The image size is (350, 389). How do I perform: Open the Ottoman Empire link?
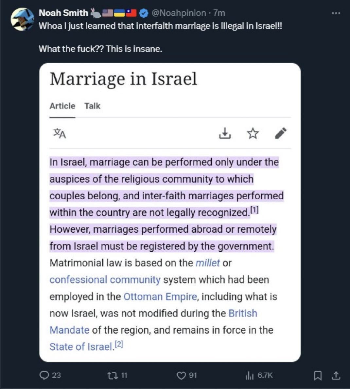coord(160,297)
